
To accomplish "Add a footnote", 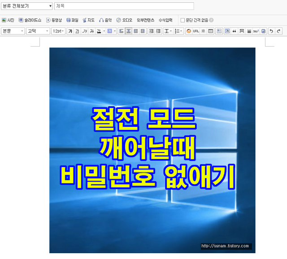I will tap(256, 31).
